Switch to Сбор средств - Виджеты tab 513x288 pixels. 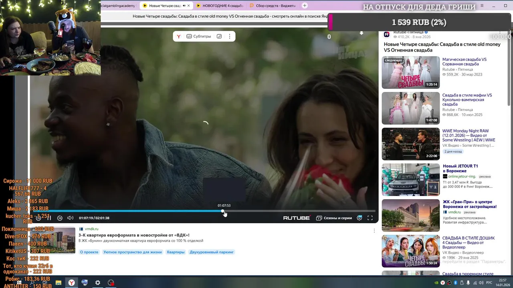pos(273,6)
